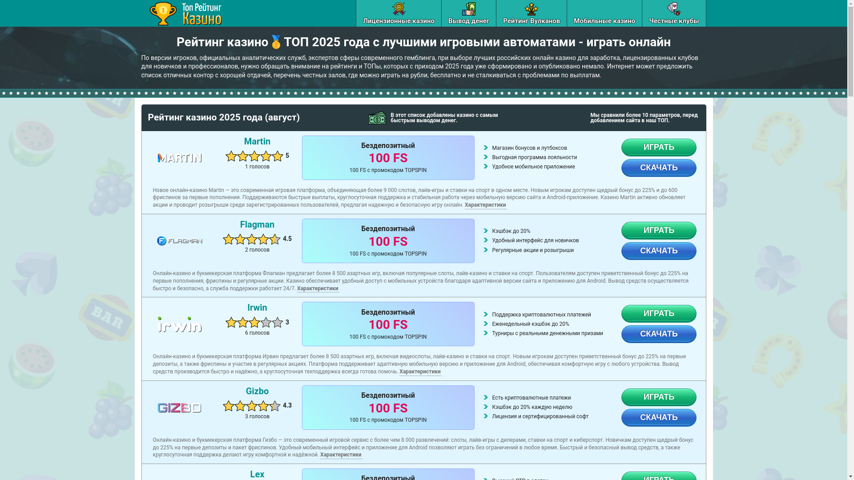This screenshot has width=854, height=480.
Task: Click the Irwin 100 FS bonus box
Action: click(x=388, y=324)
